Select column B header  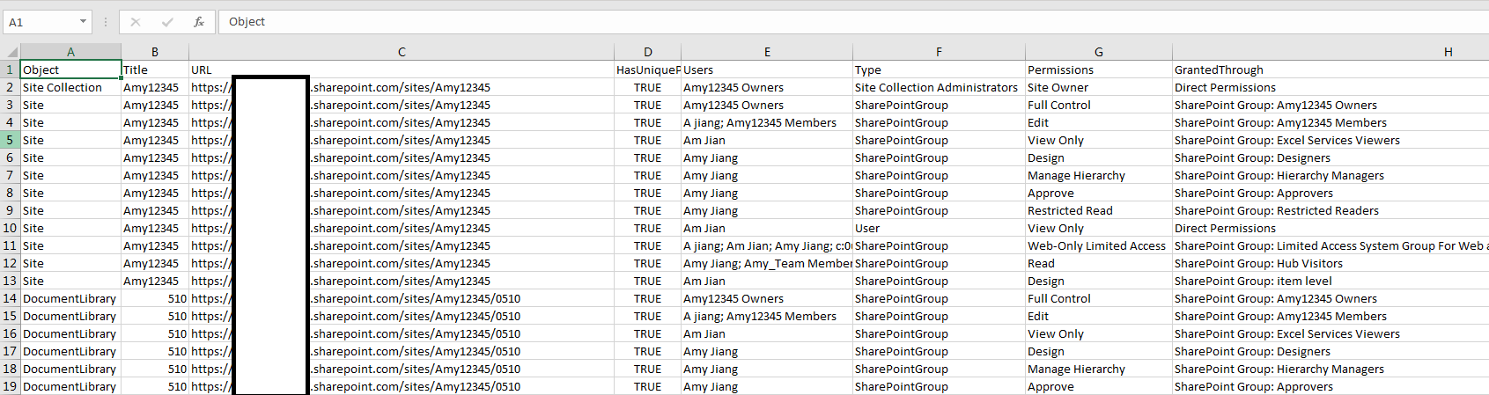click(x=155, y=52)
